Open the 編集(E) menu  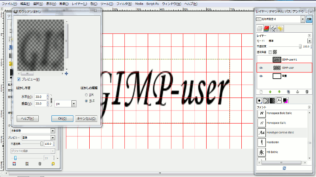coord(25,4)
